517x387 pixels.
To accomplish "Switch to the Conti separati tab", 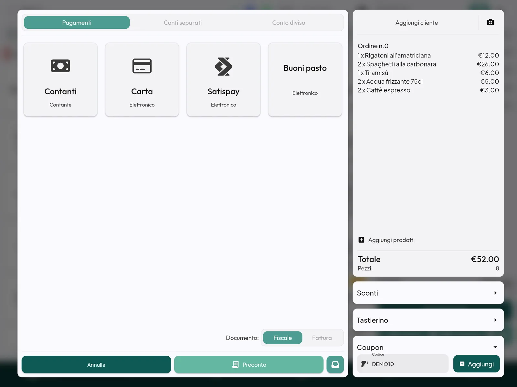I will [x=183, y=23].
